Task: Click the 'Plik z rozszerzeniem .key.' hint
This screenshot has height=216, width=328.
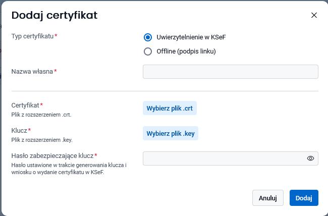Action: click(42, 140)
